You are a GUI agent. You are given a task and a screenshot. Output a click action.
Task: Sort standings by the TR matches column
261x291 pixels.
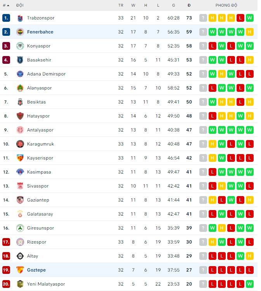point(121,5)
